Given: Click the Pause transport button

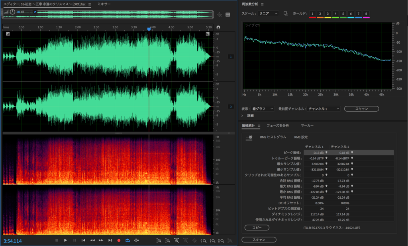Looking at the screenshot, I should pyautogui.click(x=75, y=240).
